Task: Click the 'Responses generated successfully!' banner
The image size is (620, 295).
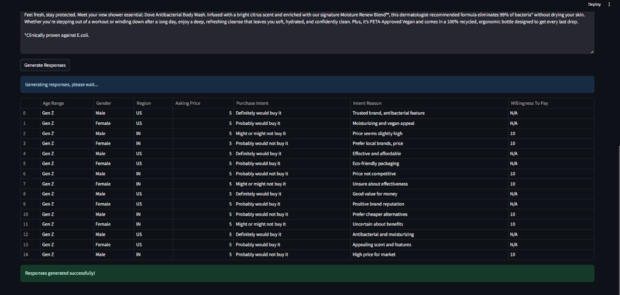Action: [x=307, y=273]
